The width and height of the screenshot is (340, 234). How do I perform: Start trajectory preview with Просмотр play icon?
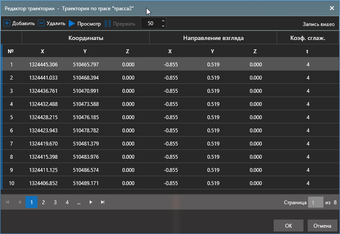click(72, 24)
